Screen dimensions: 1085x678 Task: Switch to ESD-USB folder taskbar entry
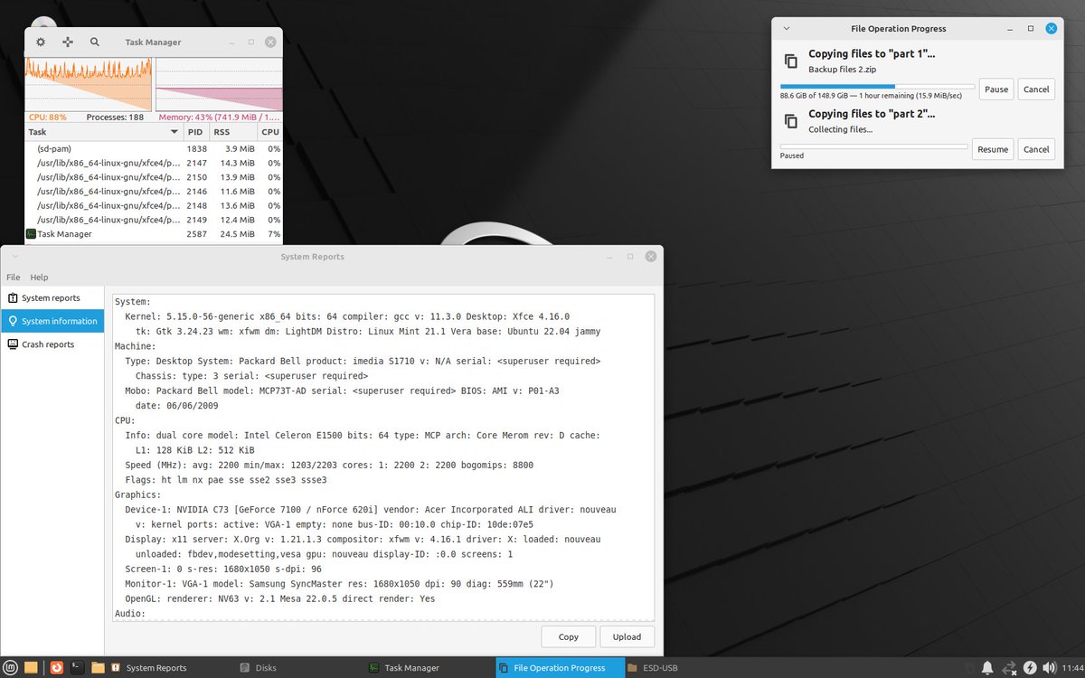tap(691, 667)
